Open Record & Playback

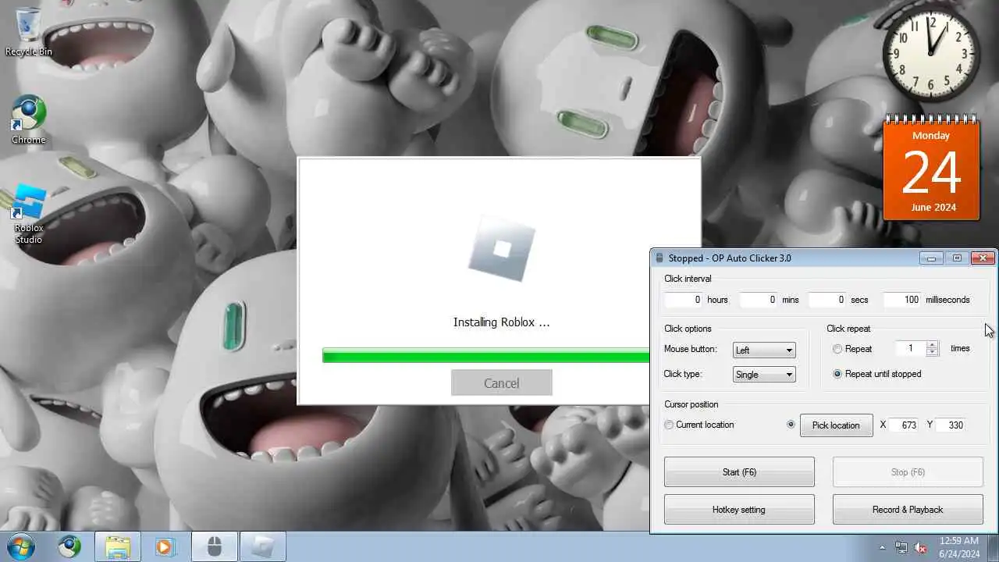point(908,510)
